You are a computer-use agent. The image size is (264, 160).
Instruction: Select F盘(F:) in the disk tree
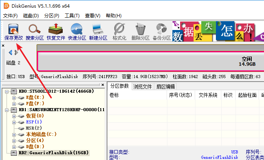(35, 103)
